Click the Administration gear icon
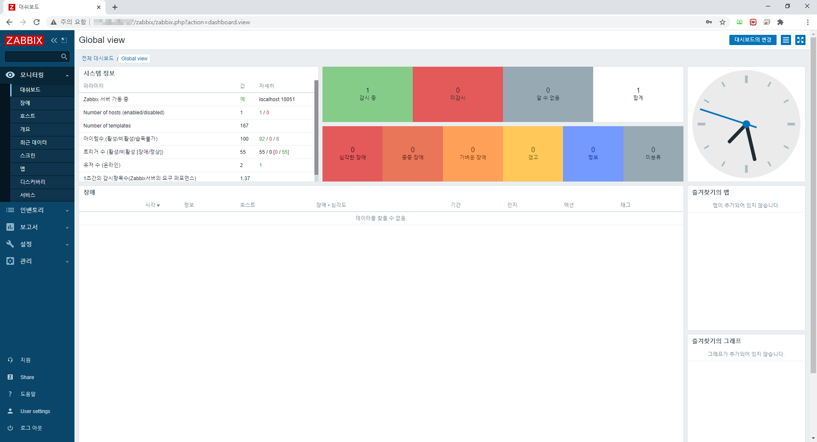817x442 pixels. pyautogui.click(x=10, y=261)
